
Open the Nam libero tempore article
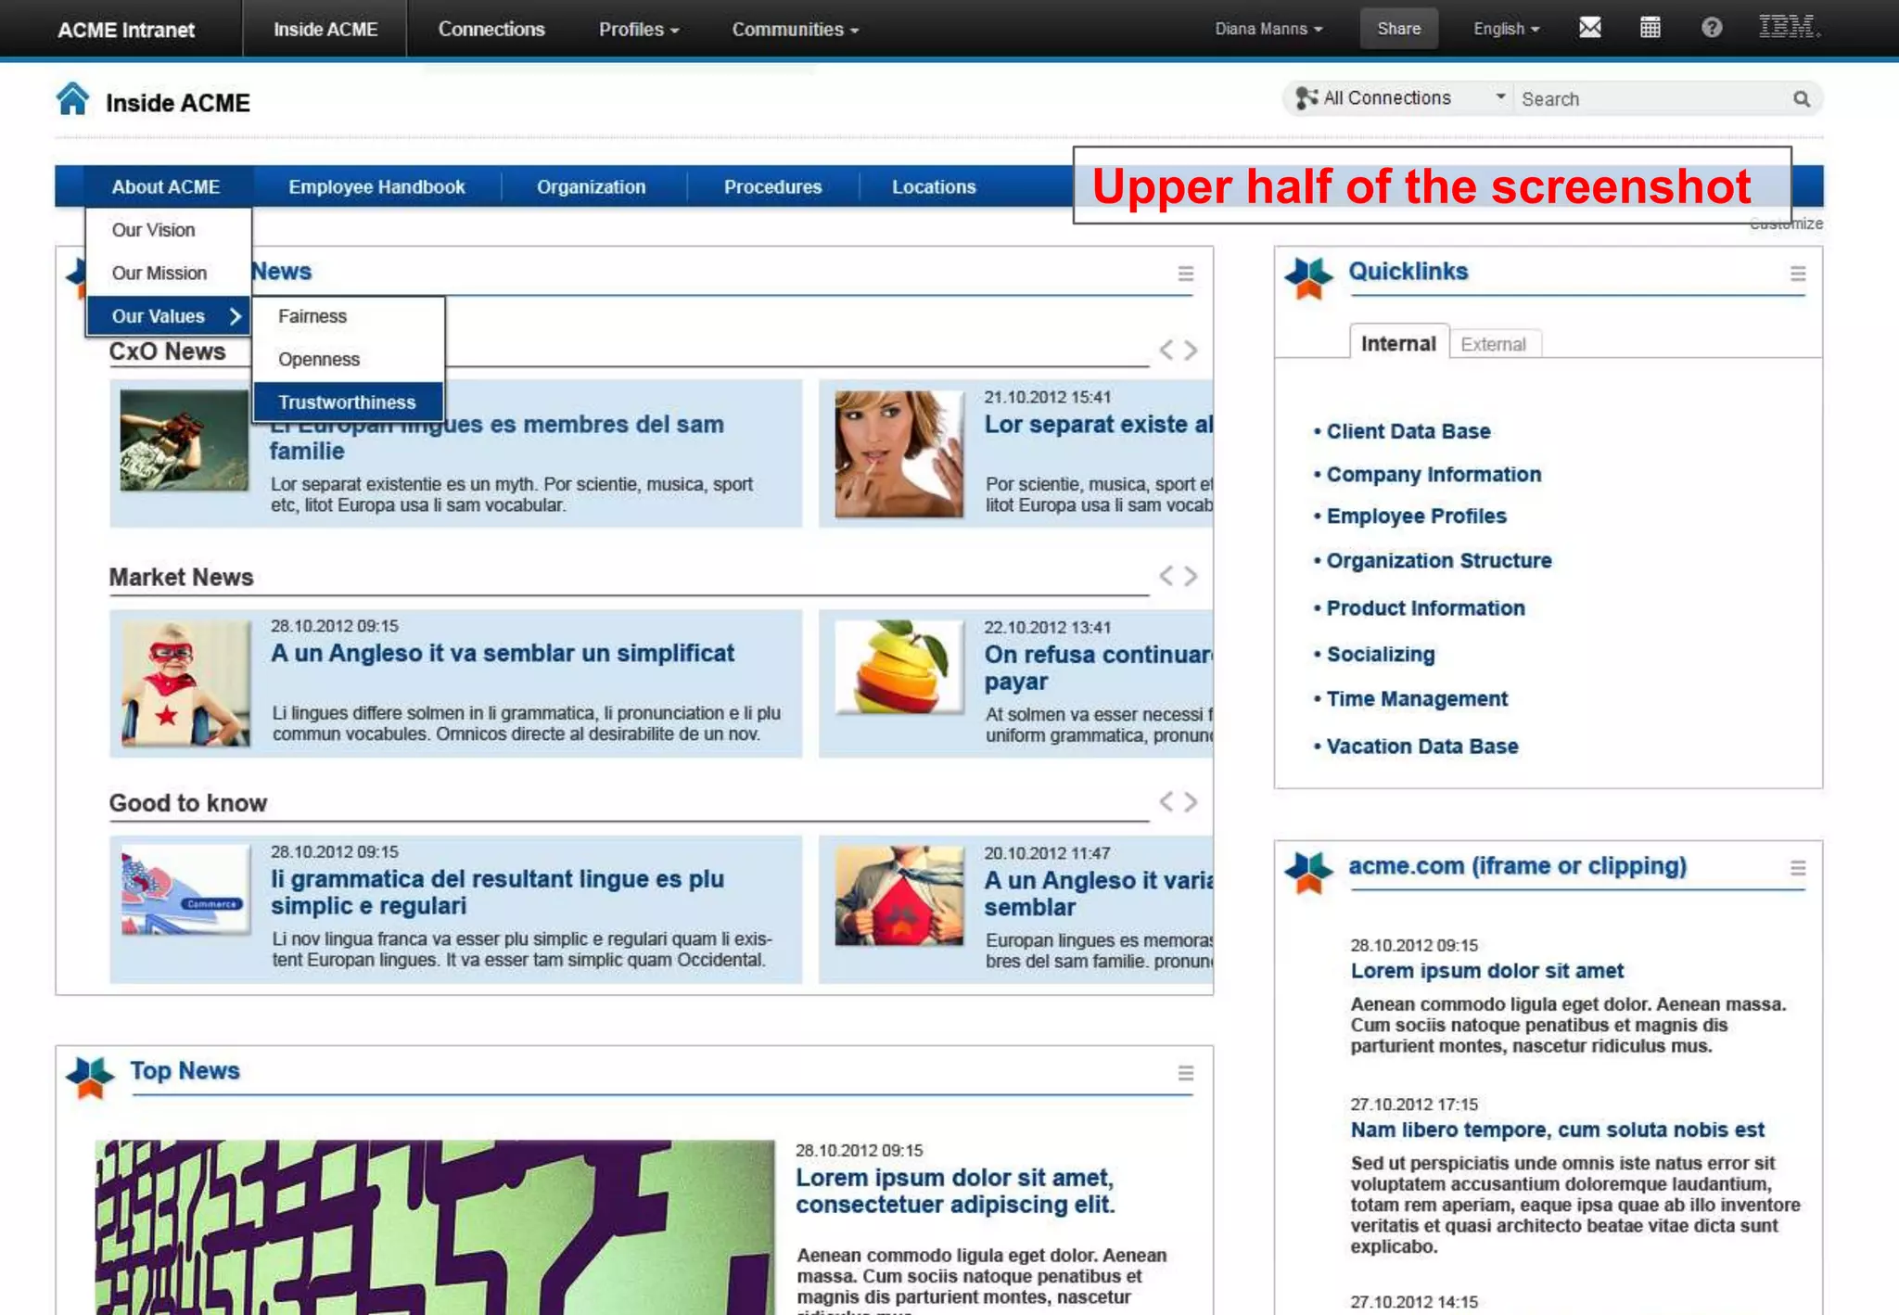[1557, 1130]
